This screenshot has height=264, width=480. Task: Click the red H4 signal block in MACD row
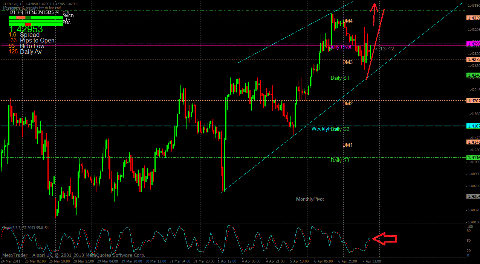coord(21,17)
